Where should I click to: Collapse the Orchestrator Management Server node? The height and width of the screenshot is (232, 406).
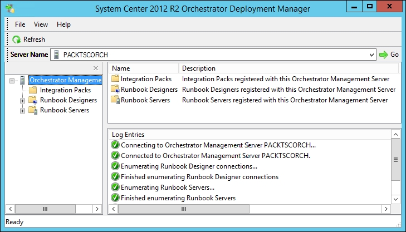click(x=12, y=81)
